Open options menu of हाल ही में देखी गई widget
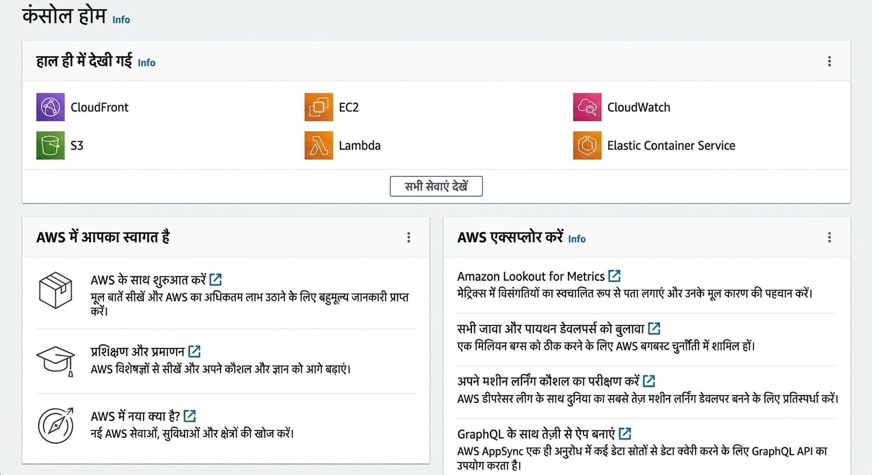 (x=829, y=61)
